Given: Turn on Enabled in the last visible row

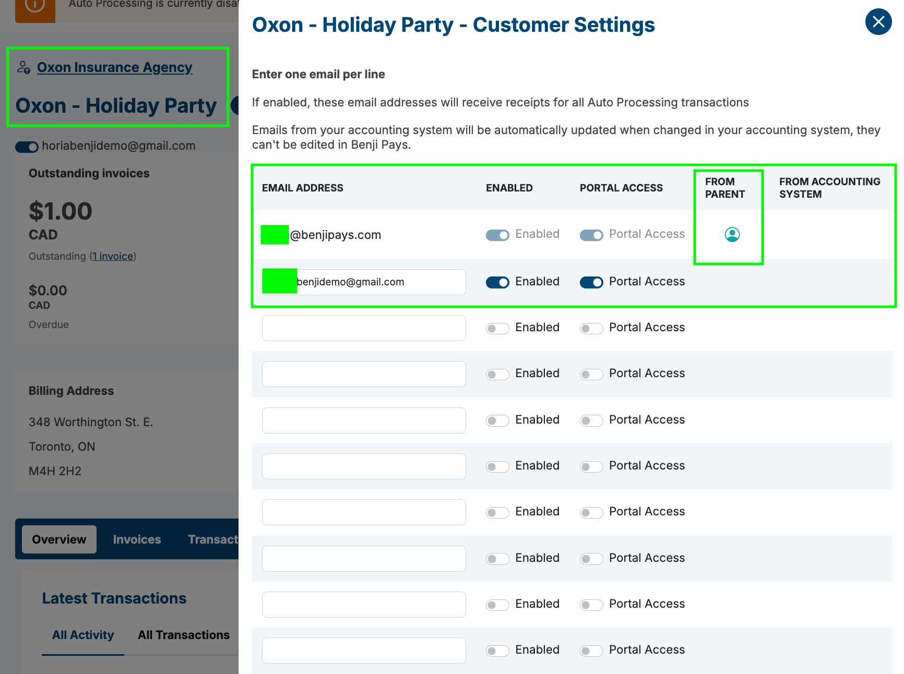Looking at the screenshot, I should point(497,651).
